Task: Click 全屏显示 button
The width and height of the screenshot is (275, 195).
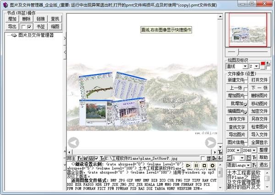Action: pyautogui.click(x=259, y=142)
